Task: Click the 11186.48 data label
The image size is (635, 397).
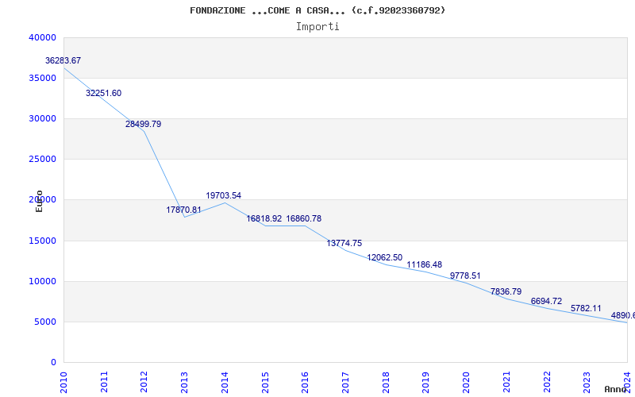Action: 424,265
